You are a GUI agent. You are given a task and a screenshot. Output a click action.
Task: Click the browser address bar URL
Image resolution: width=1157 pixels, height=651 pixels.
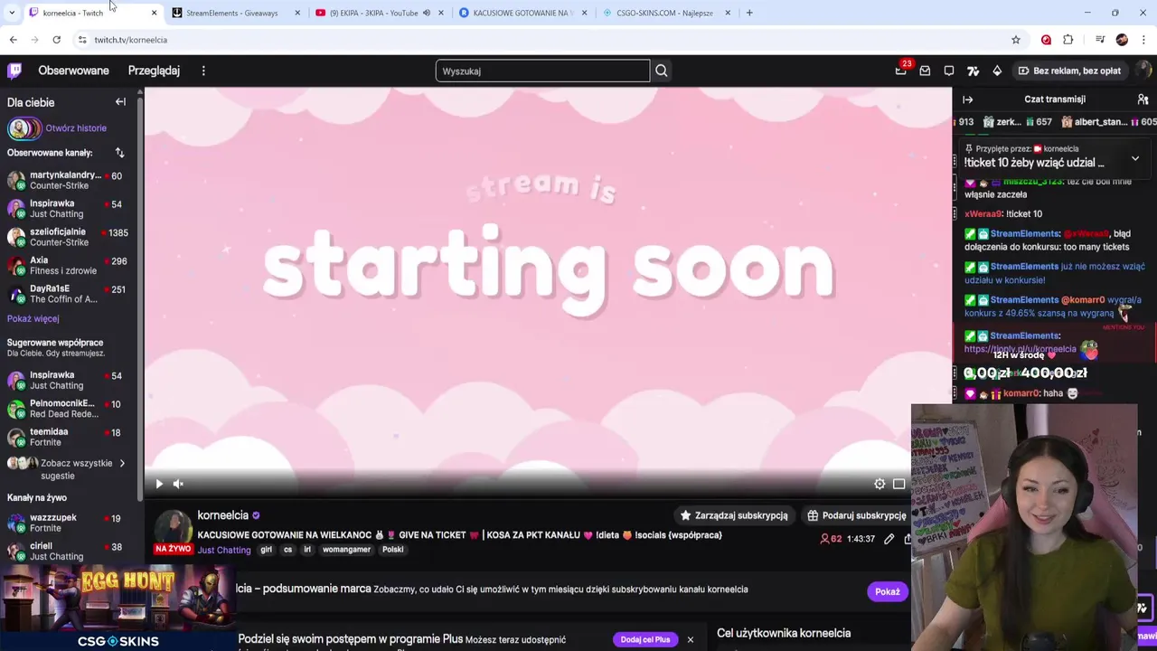coord(131,40)
